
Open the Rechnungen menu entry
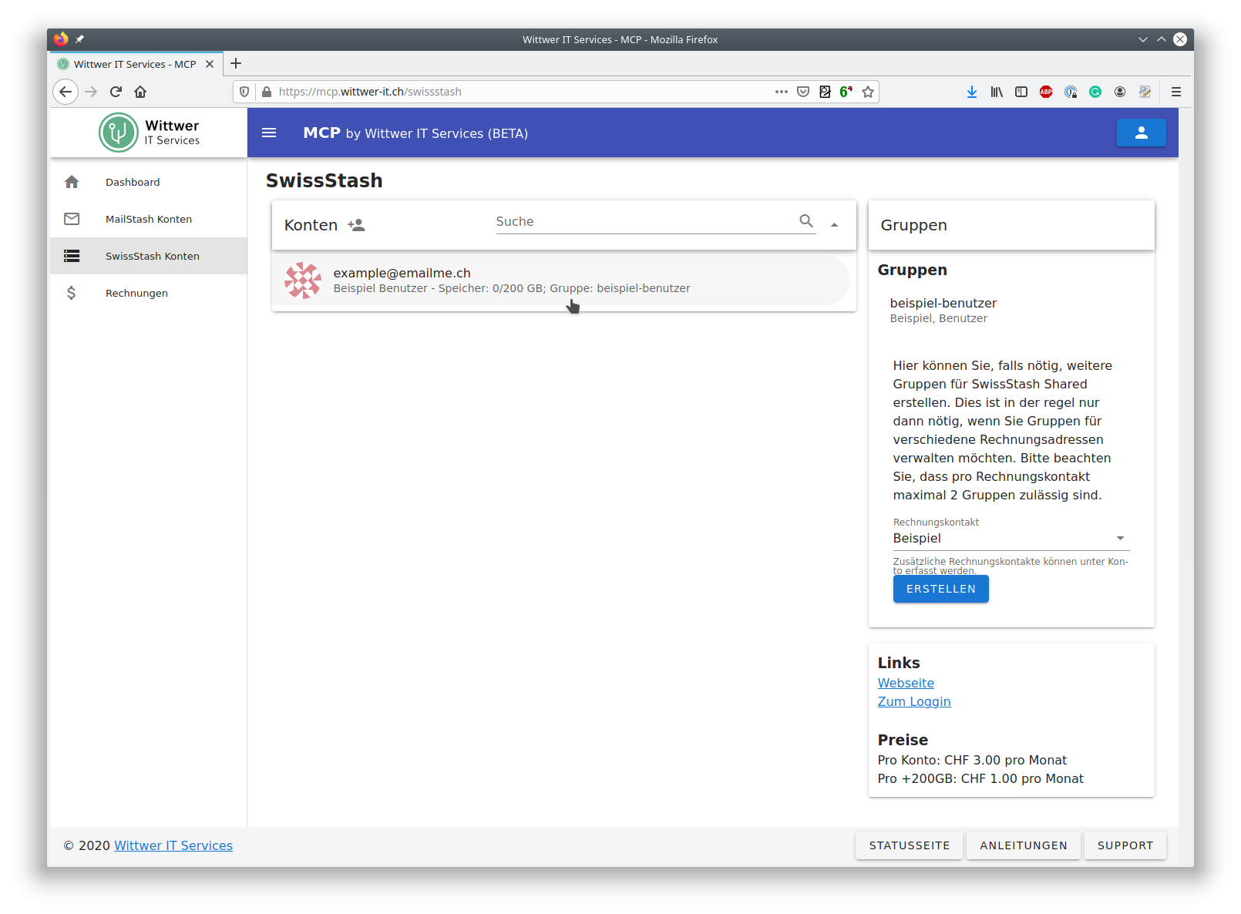pyautogui.click(x=149, y=293)
